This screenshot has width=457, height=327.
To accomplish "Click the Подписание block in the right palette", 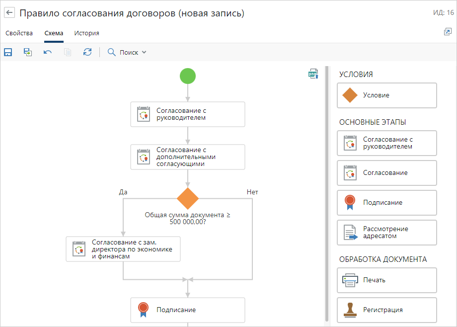I will coord(386,203).
